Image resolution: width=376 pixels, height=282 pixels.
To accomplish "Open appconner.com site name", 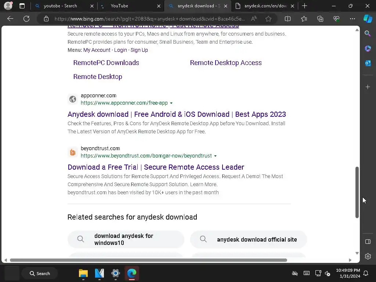I will pyautogui.click(x=98, y=95).
